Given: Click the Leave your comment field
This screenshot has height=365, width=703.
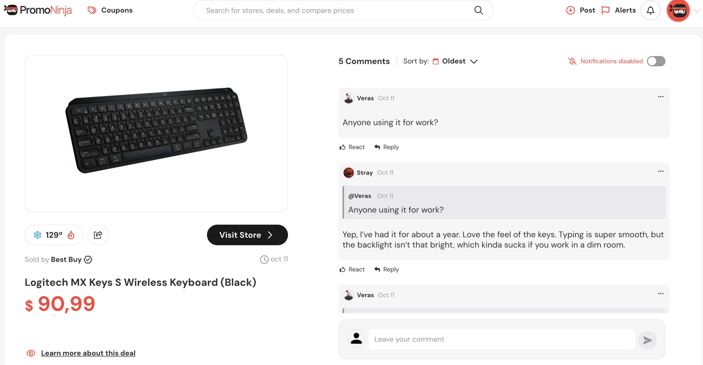Looking at the screenshot, I should (x=502, y=339).
